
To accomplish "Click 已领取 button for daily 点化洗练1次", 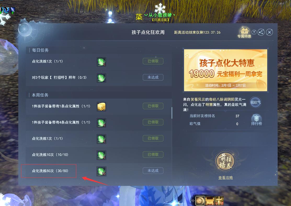I will [x=153, y=61].
